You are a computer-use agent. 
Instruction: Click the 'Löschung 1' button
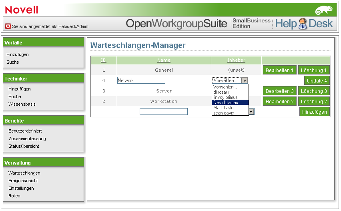[314, 70]
